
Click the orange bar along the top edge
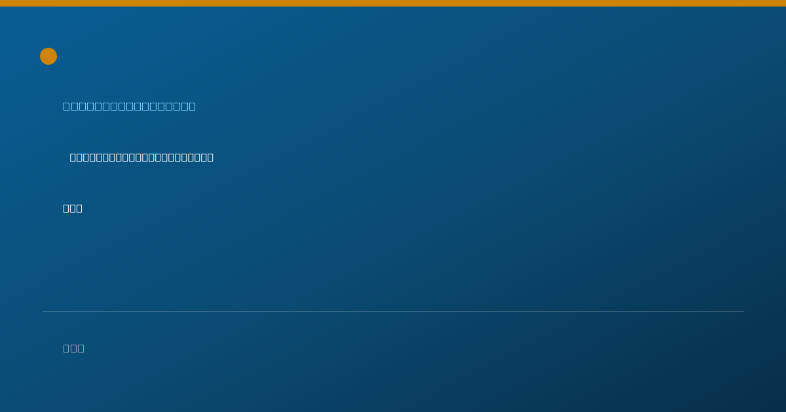tap(393, 3)
